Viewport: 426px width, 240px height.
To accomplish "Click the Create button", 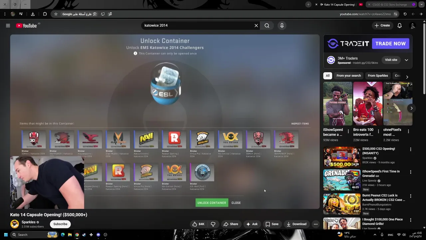I will coord(382,25).
